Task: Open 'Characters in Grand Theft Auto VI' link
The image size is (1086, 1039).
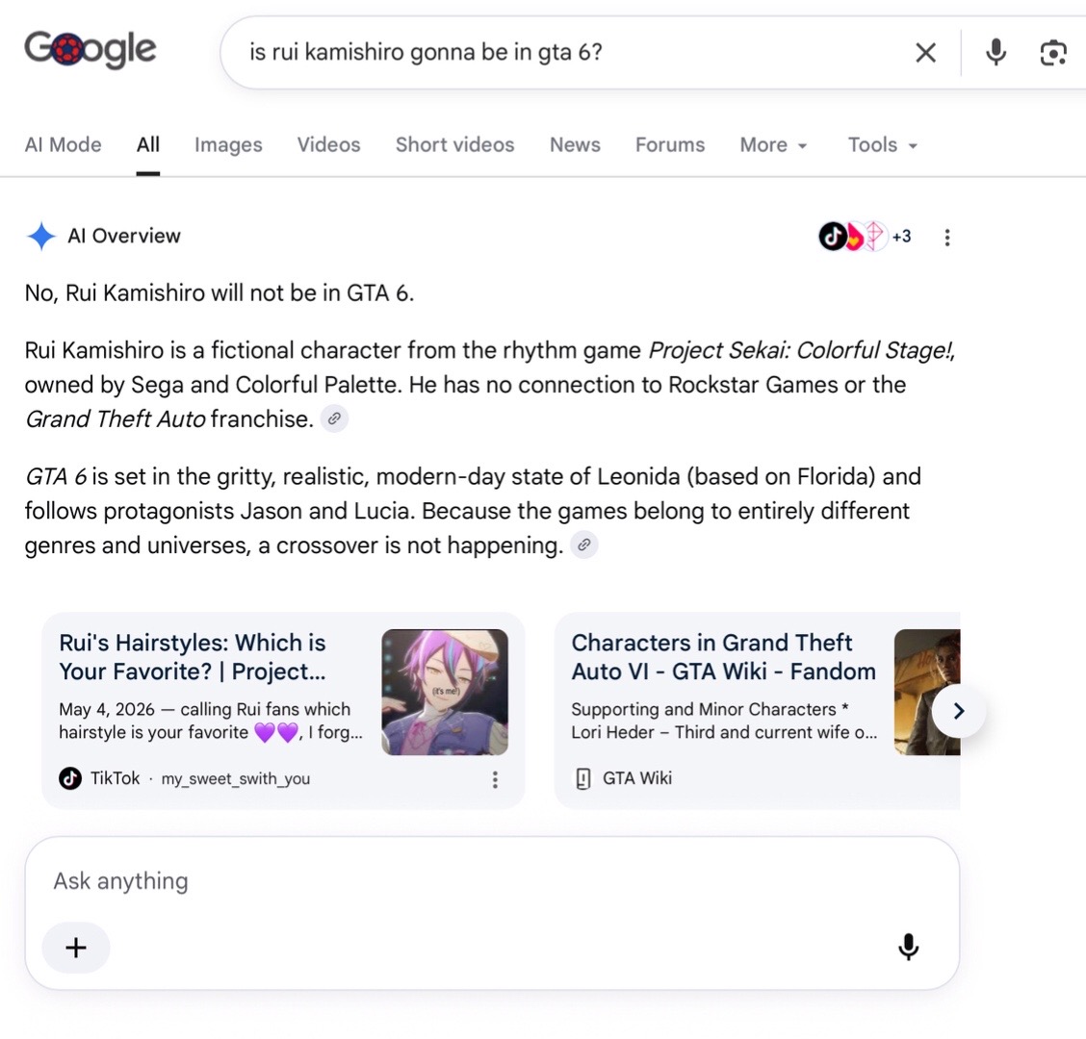Action: pyautogui.click(x=723, y=657)
